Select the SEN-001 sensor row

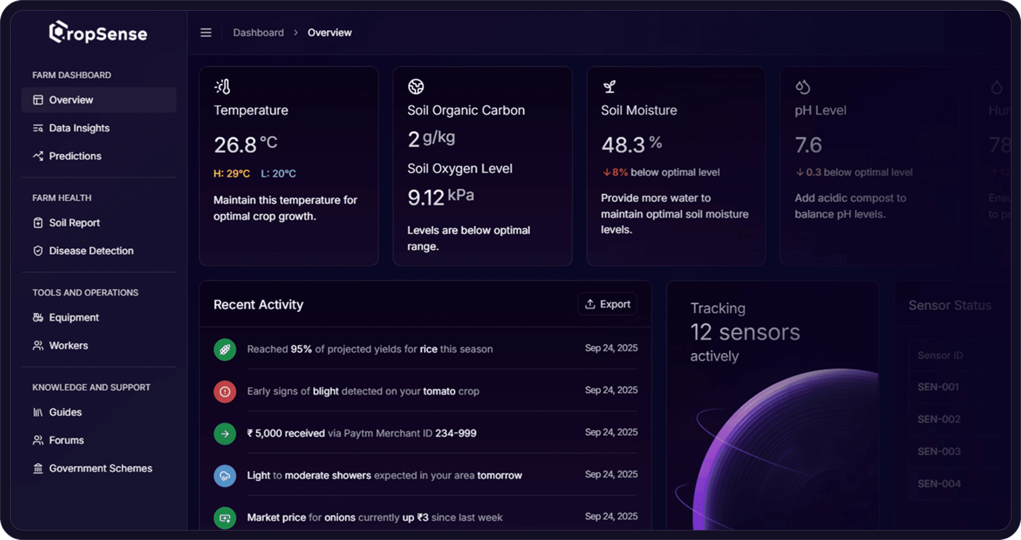click(x=938, y=387)
